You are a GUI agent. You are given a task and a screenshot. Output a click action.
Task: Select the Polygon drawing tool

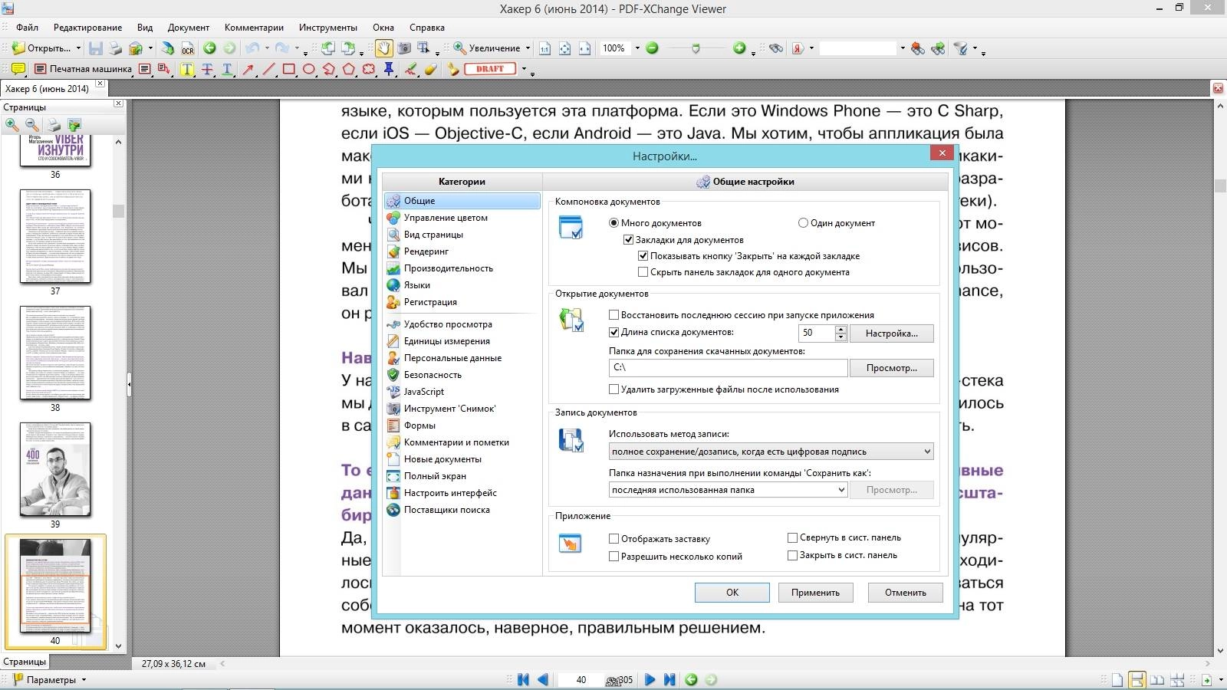348,69
